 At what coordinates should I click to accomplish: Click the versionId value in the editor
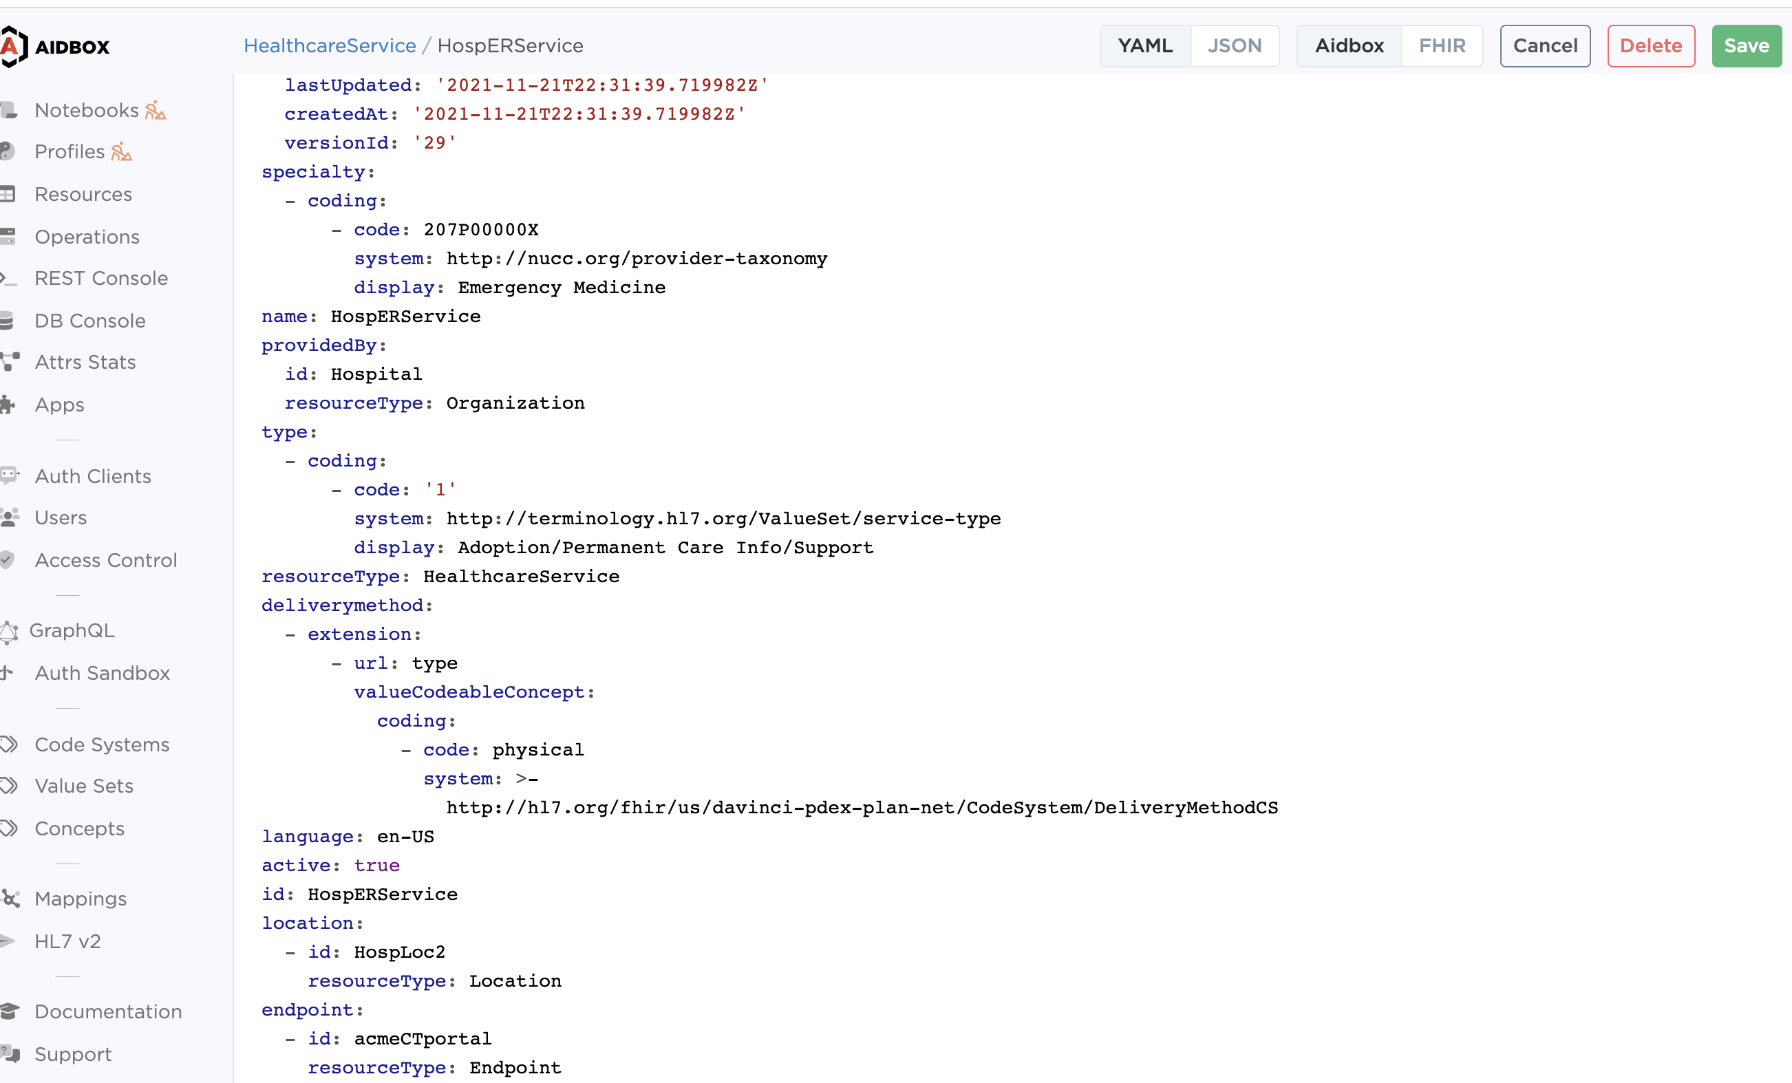point(434,142)
